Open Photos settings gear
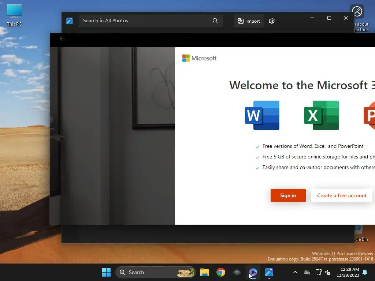This screenshot has width=375, height=281. (272, 21)
